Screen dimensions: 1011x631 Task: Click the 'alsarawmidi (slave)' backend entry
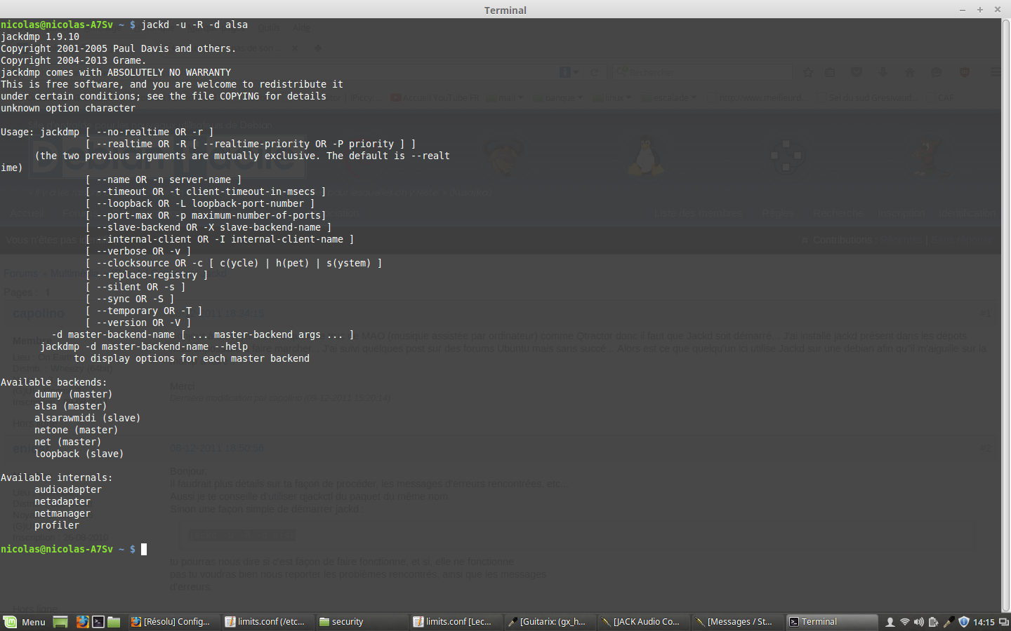coord(88,418)
